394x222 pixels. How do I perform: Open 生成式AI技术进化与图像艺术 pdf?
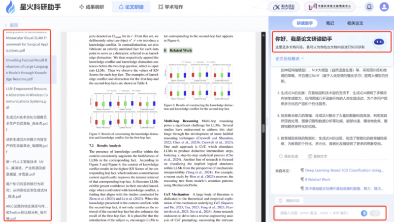pyautogui.click(x=27, y=123)
